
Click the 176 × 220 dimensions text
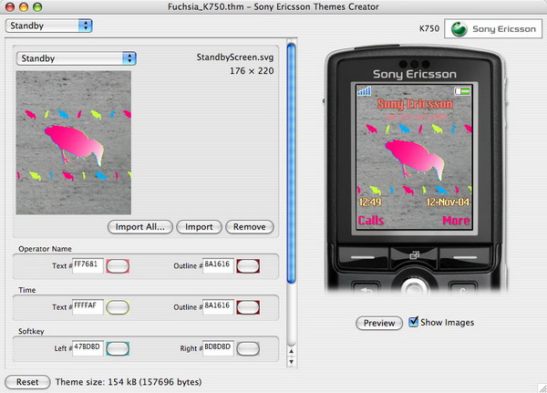pyautogui.click(x=252, y=71)
